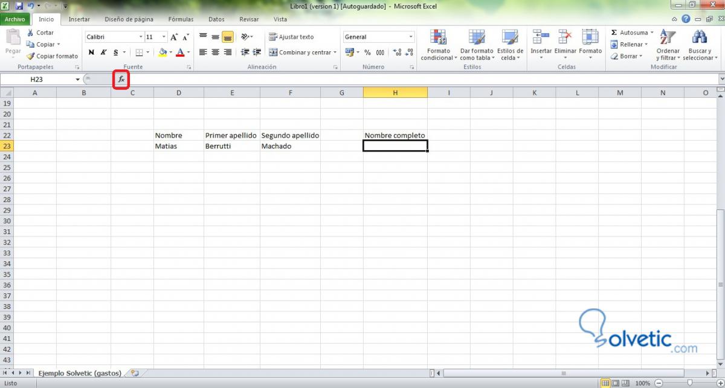725x388 pixels.
Task: Click the insert new worksheet tab icon
Action: 135,373
